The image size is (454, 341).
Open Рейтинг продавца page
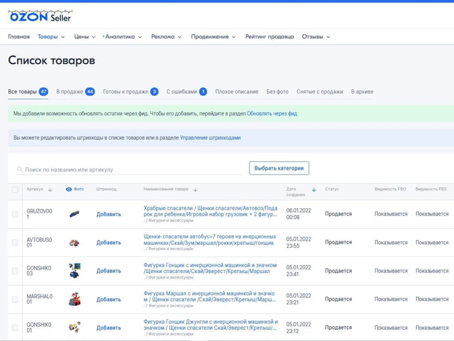270,37
